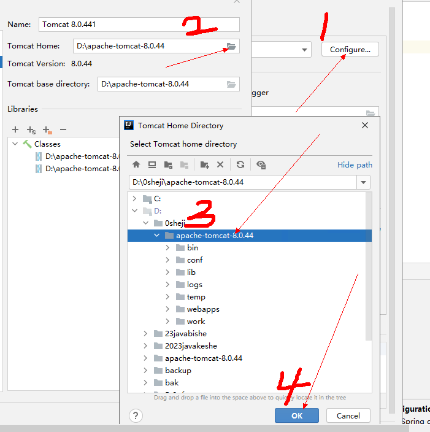Expand the C: drive node
This screenshot has height=432, width=430.
(134, 198)
